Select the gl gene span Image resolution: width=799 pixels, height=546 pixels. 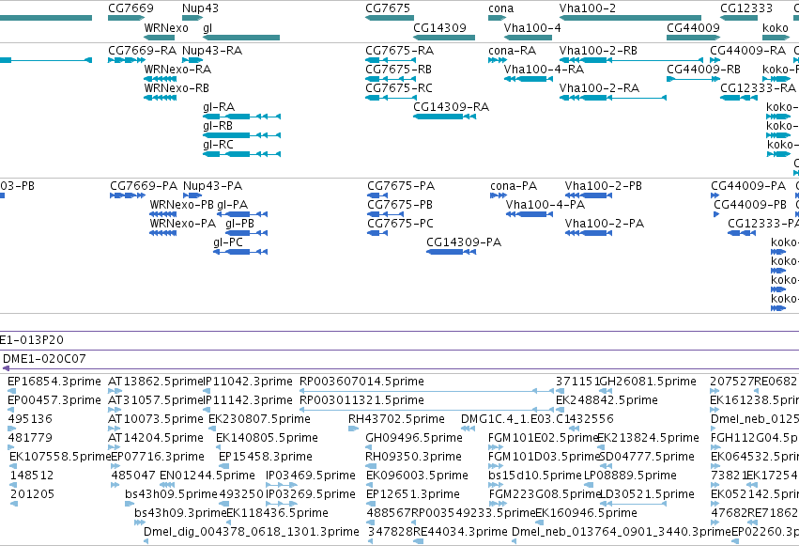[241, 38]
